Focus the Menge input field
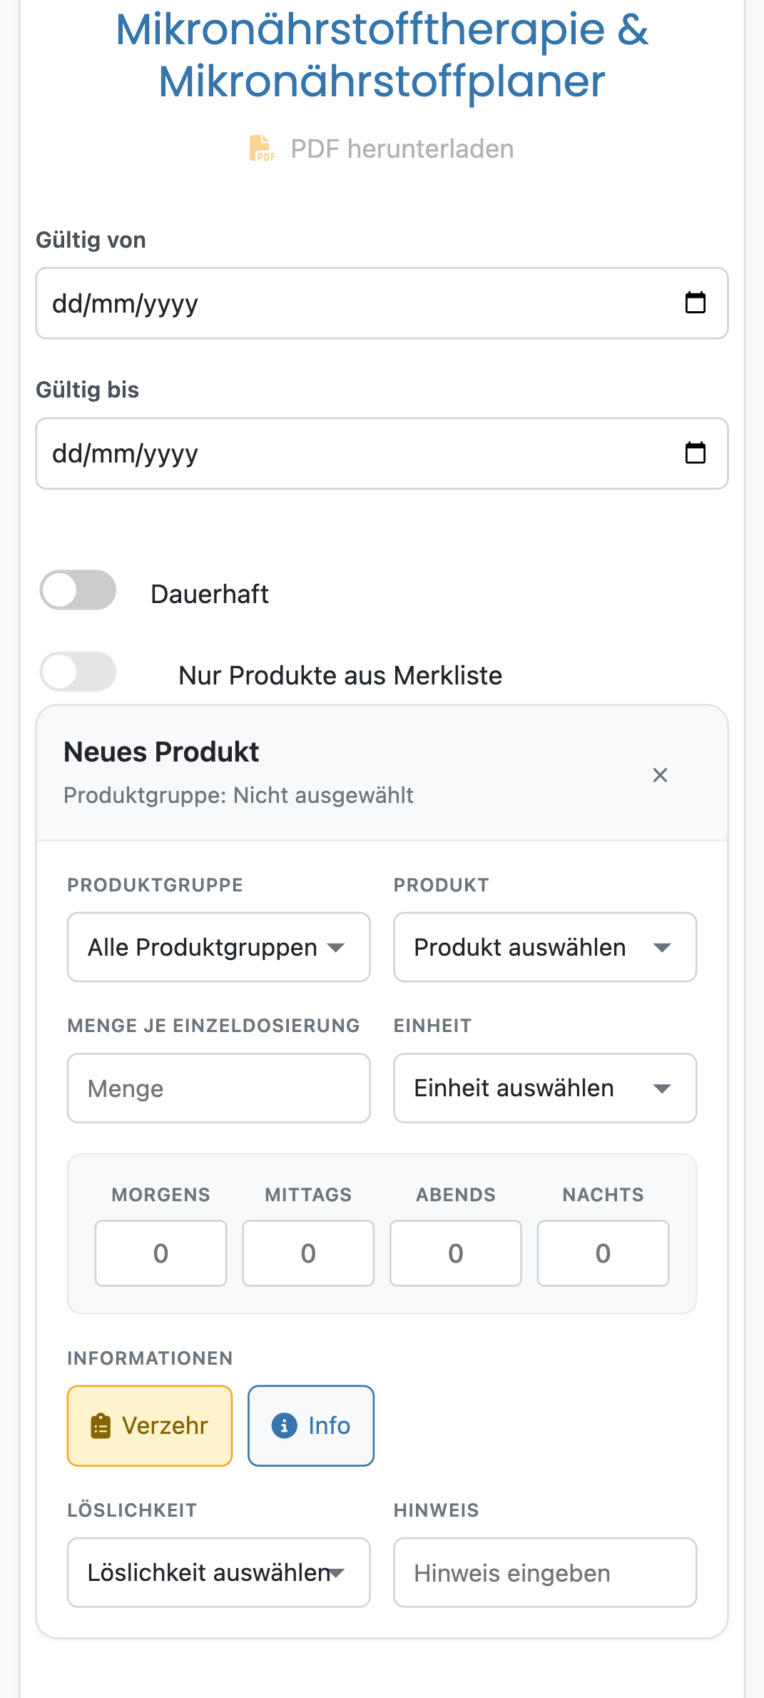764x1698 pixels. pos(218,1088)
